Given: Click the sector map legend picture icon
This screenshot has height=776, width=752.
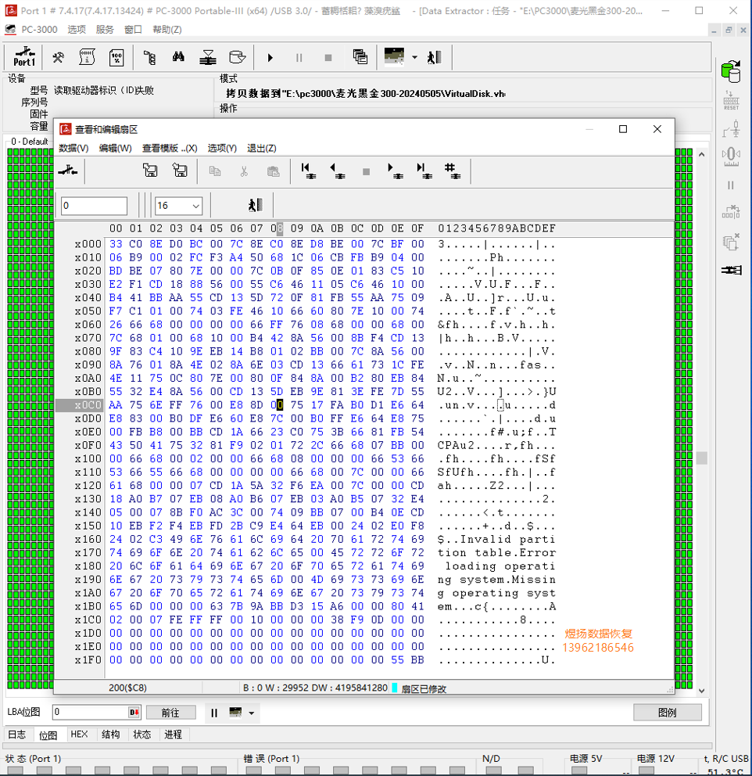Looking at the screenshot, I should 394,57.
